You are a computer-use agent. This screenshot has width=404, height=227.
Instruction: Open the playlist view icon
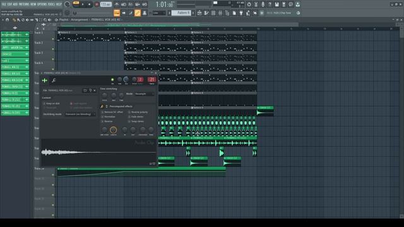coord(199,13)
